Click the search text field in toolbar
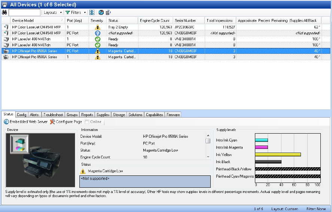This screenshot has width=332, height=212. tap(24, 12)
